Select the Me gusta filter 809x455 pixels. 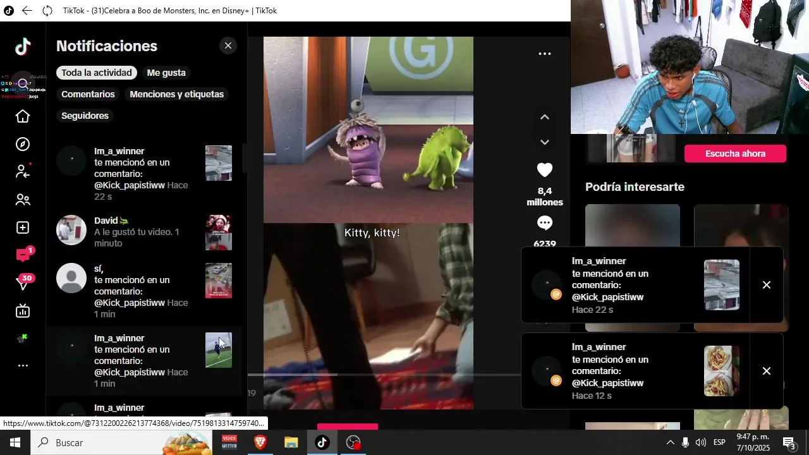166,73
